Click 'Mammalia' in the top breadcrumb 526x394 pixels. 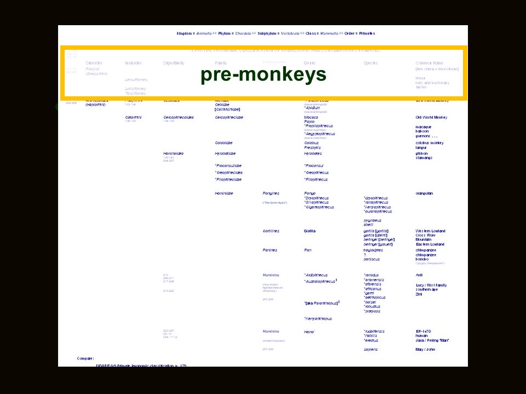pos(329,33)
